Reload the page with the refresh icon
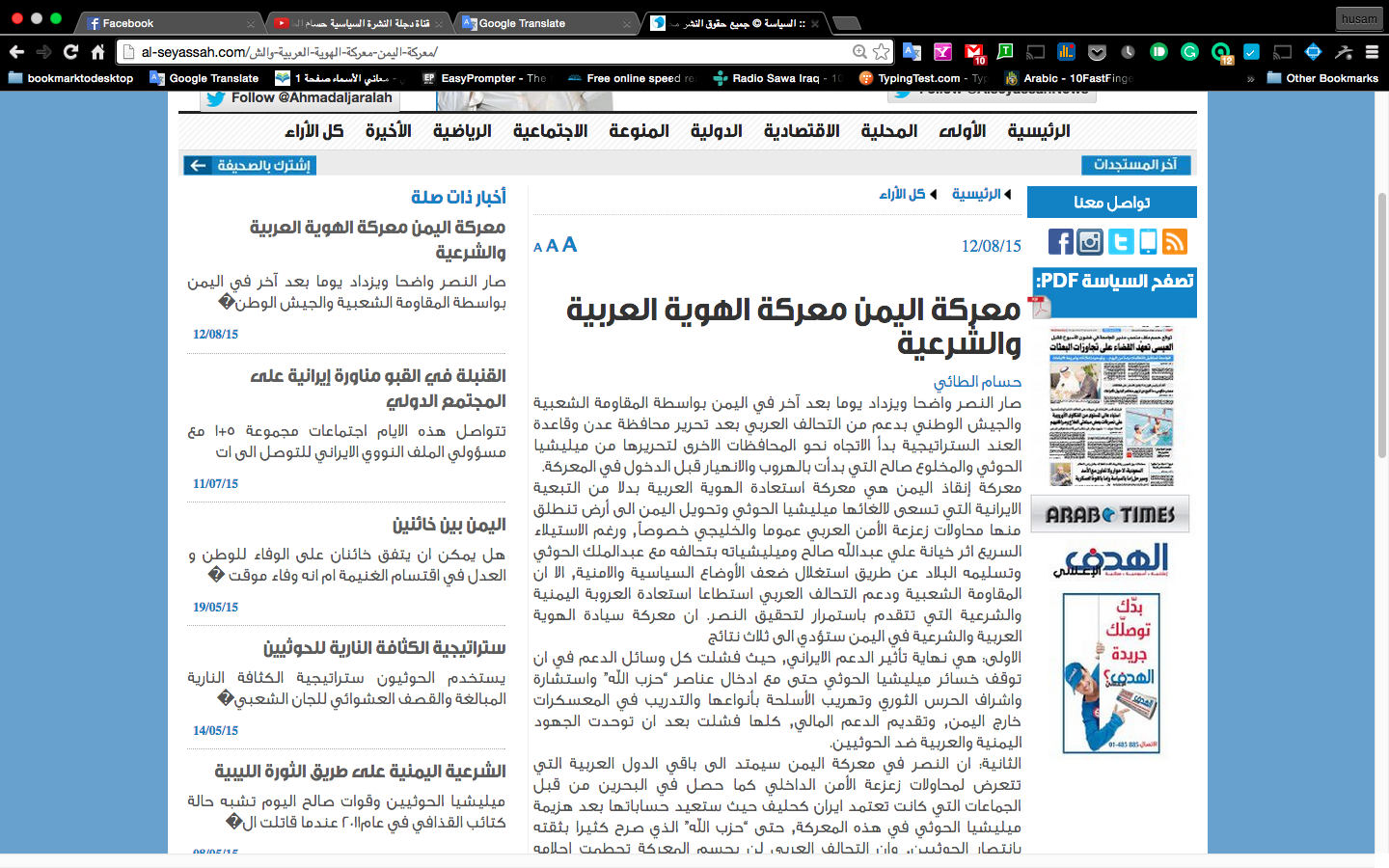The image size is (1389, 868). pyautogui.click(x=70, y=52)
